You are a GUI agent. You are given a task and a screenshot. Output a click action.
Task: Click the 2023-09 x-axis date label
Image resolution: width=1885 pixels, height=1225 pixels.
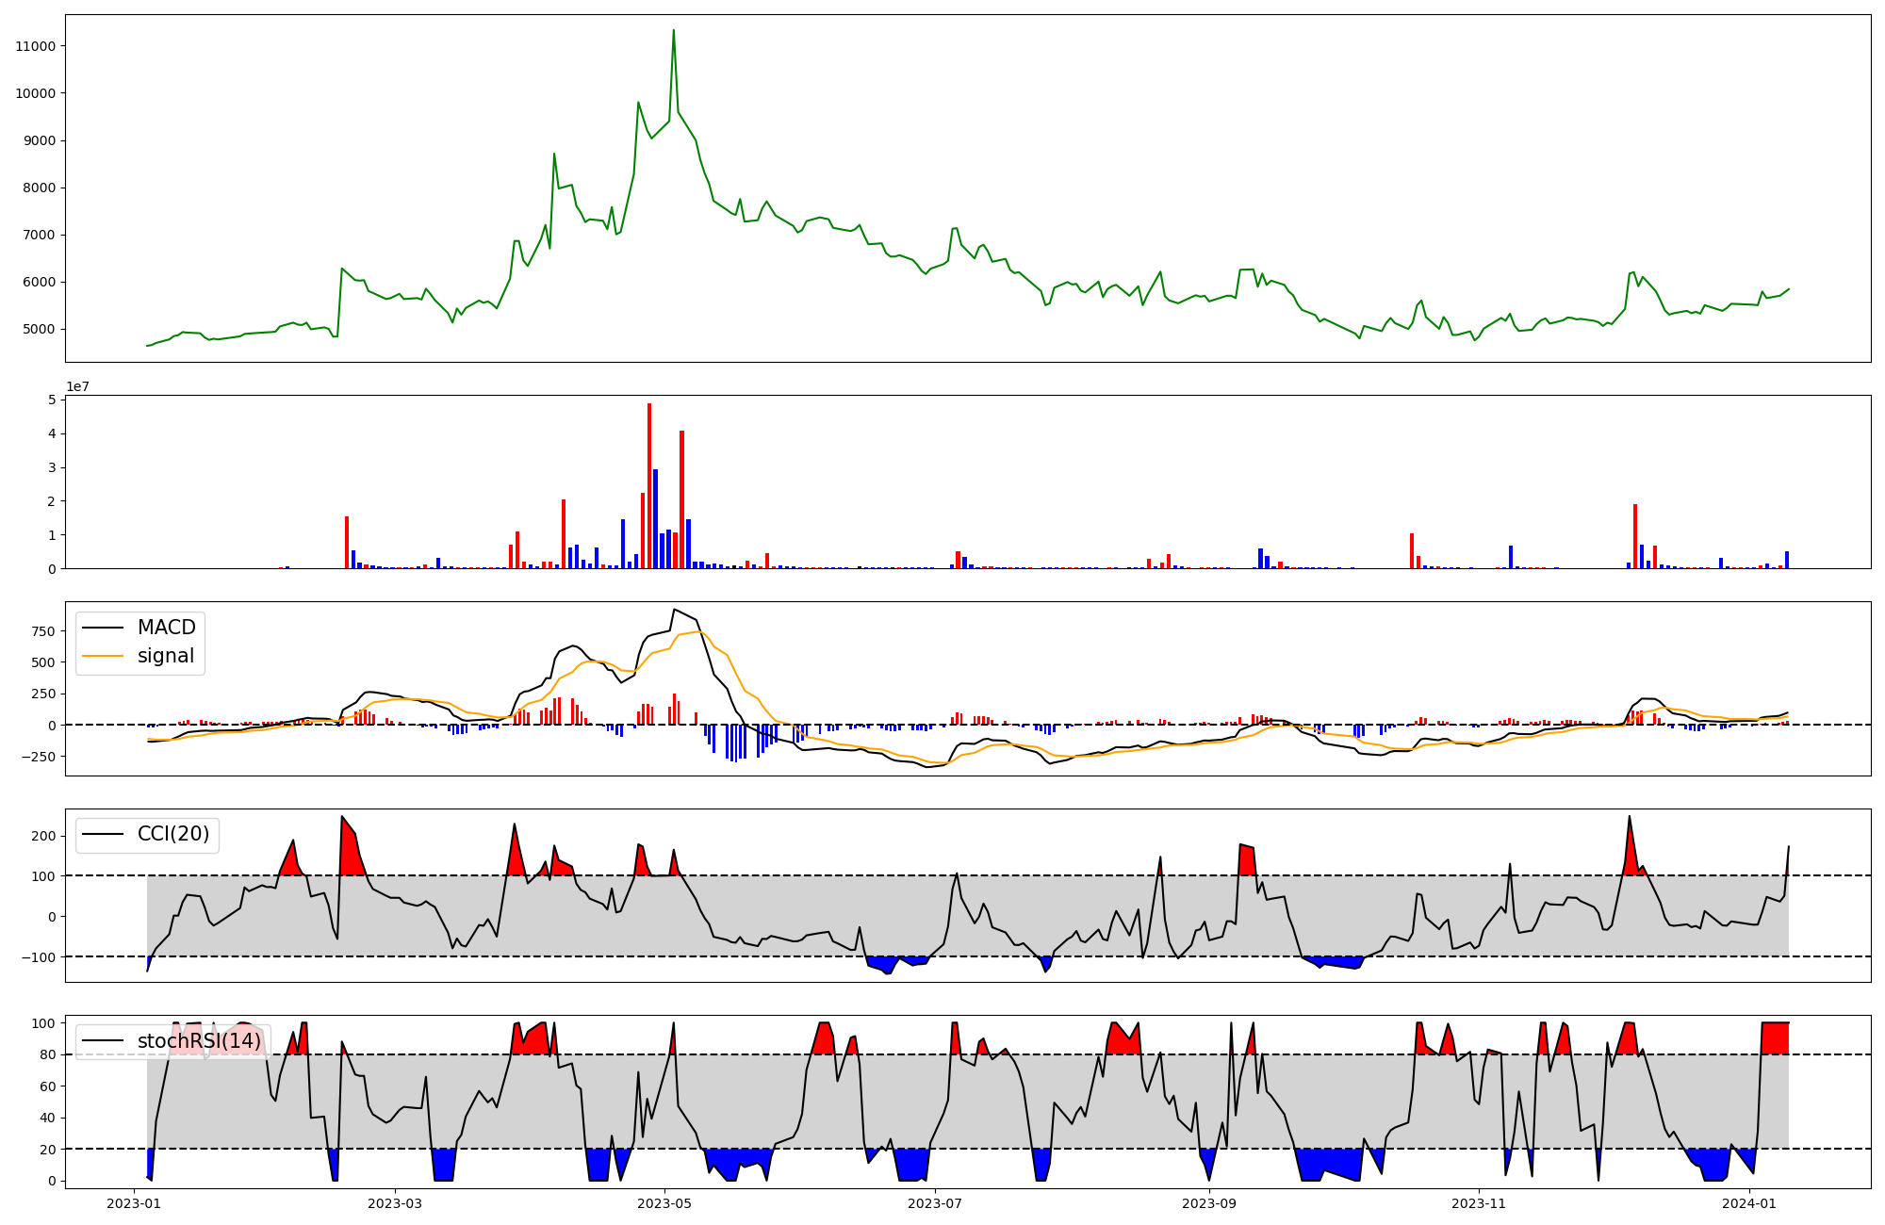[1207, 1203]
